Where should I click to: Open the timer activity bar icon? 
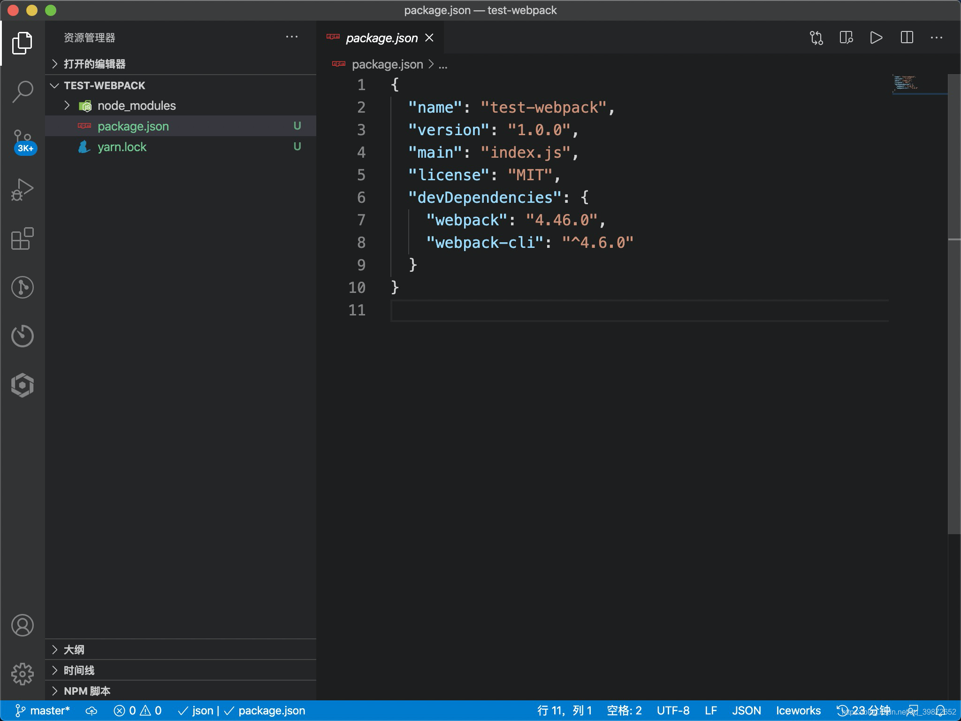[22, 336]
